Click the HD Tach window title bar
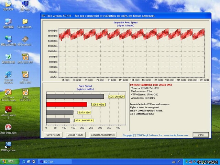This screenshot has width=220, height=165. (125, 16)
